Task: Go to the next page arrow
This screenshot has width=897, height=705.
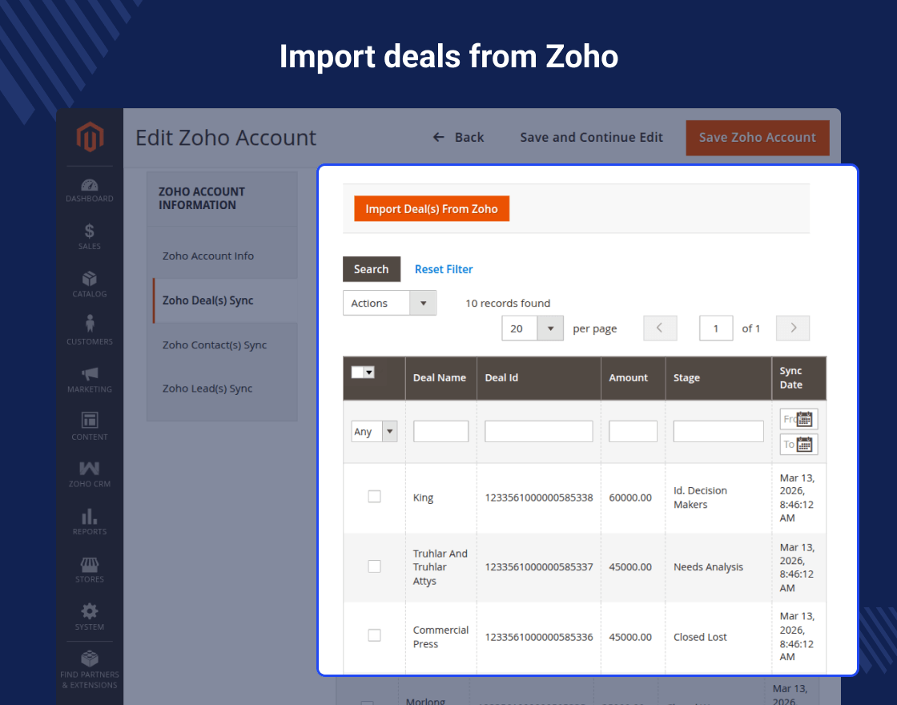Action: point(793,328)
